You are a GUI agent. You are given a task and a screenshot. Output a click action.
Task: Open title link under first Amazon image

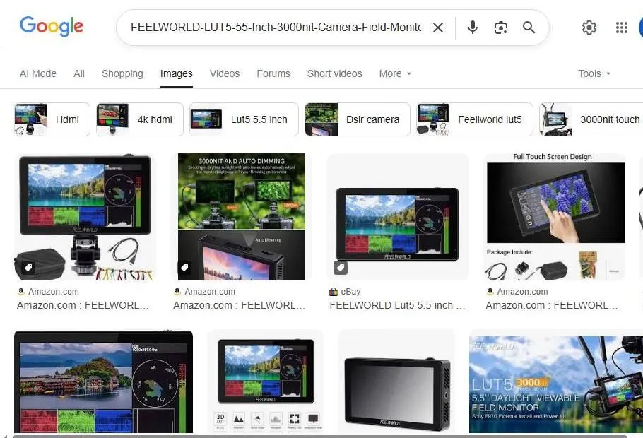83,305
